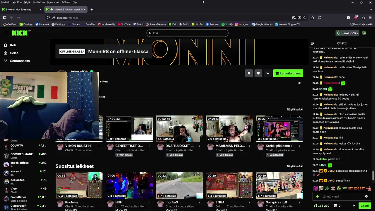The width and height of the screenshot is (375, 211).
Task: Click Näytä kaikki for Suositut leikkeet
Action: tap(295, 166)
